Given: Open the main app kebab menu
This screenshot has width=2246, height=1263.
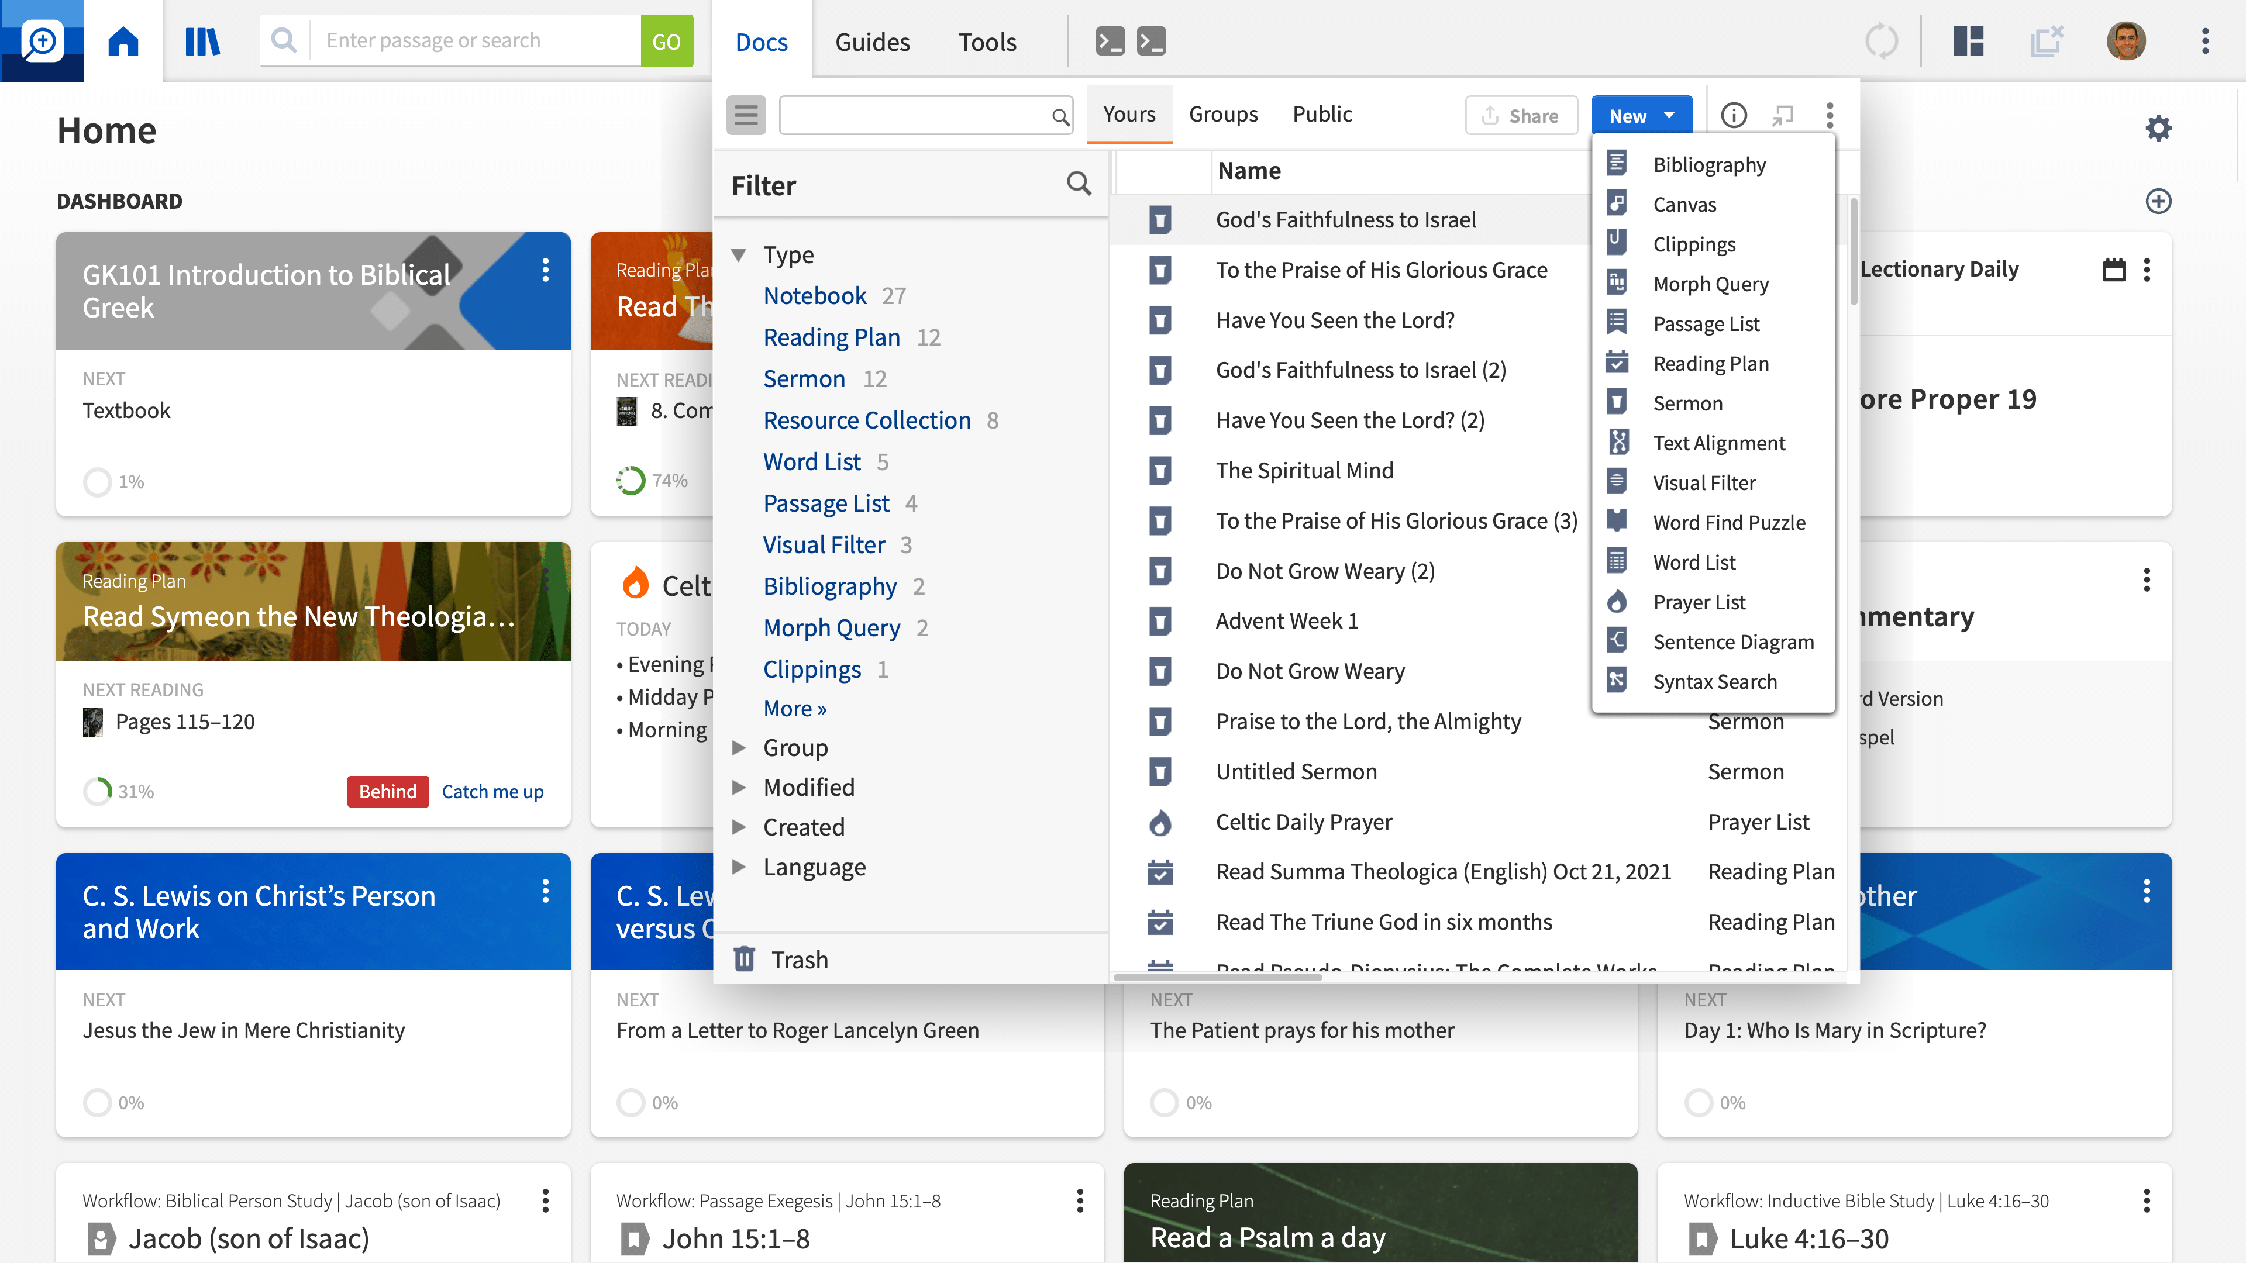Looking at the screenshot, I should click(2205, 41).
